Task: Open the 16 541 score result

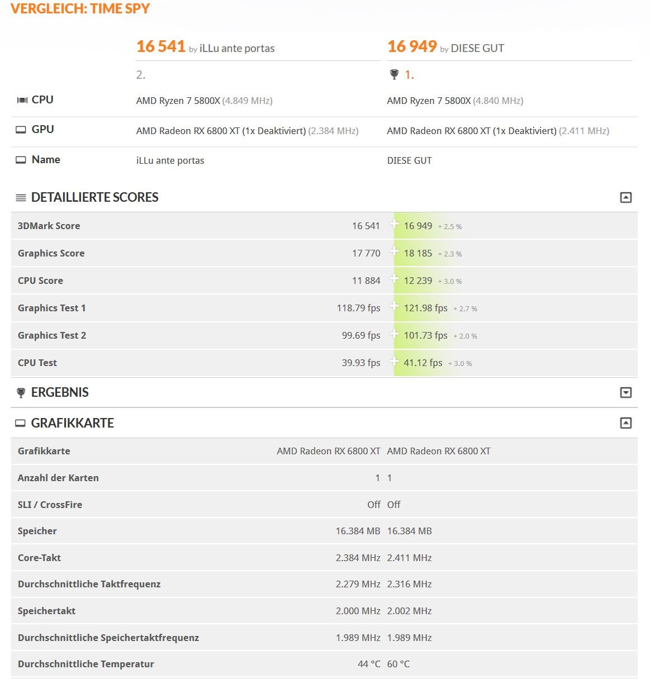Action: [160, 46]
